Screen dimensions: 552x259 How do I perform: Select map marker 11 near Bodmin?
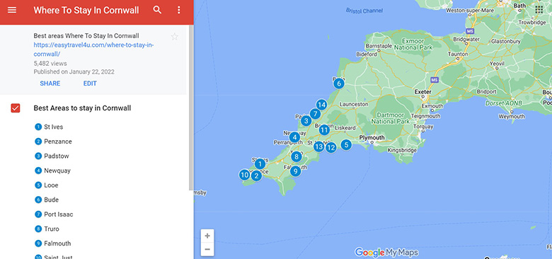coord(324,129)
